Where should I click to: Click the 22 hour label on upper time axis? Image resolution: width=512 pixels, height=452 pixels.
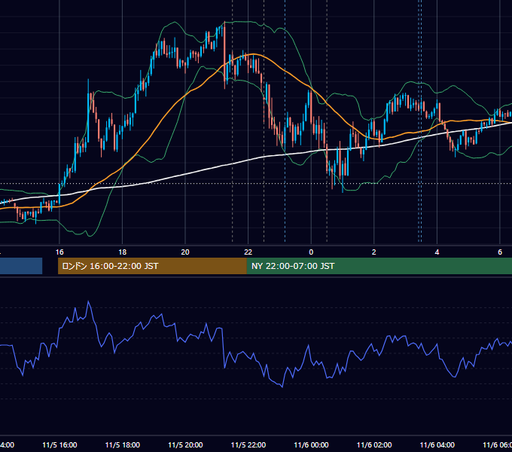coord(248,252)
